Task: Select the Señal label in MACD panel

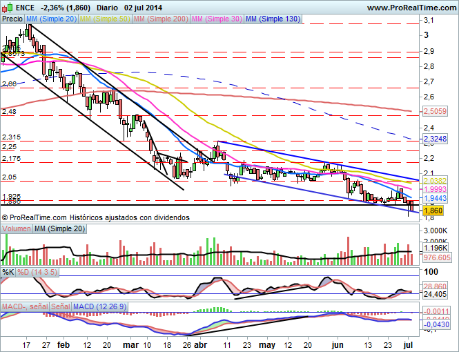Action: coord(61,305)
